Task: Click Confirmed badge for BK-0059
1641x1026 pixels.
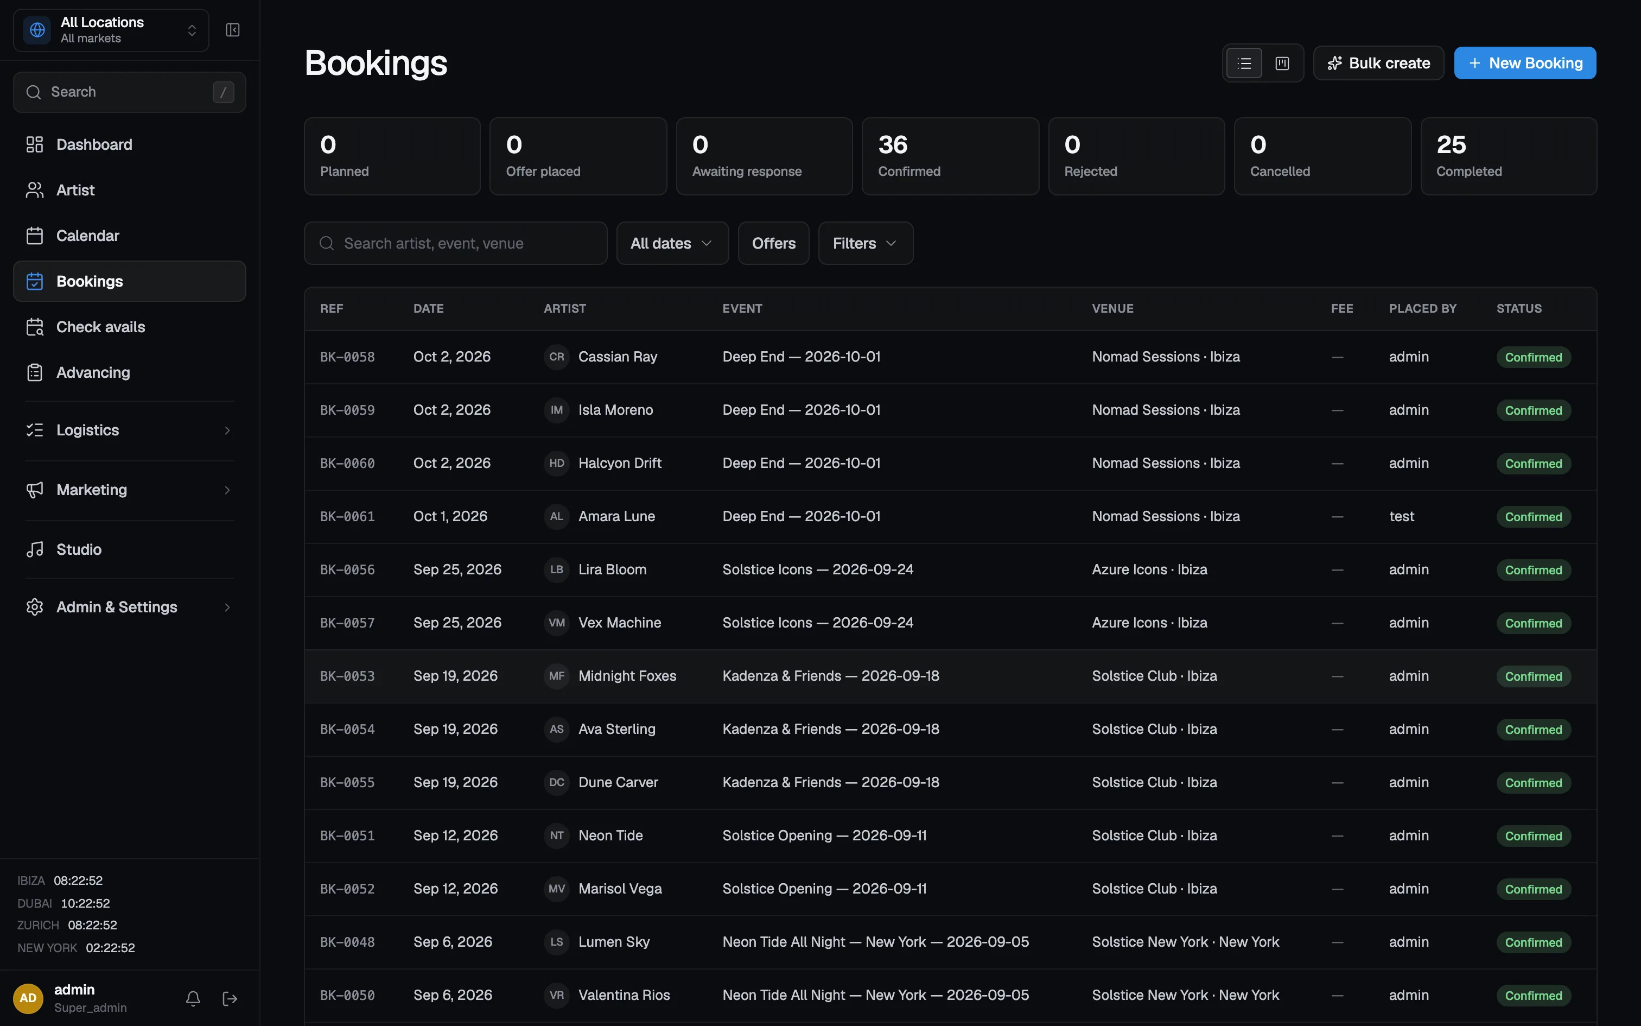Action: (x=1533, y=410)
